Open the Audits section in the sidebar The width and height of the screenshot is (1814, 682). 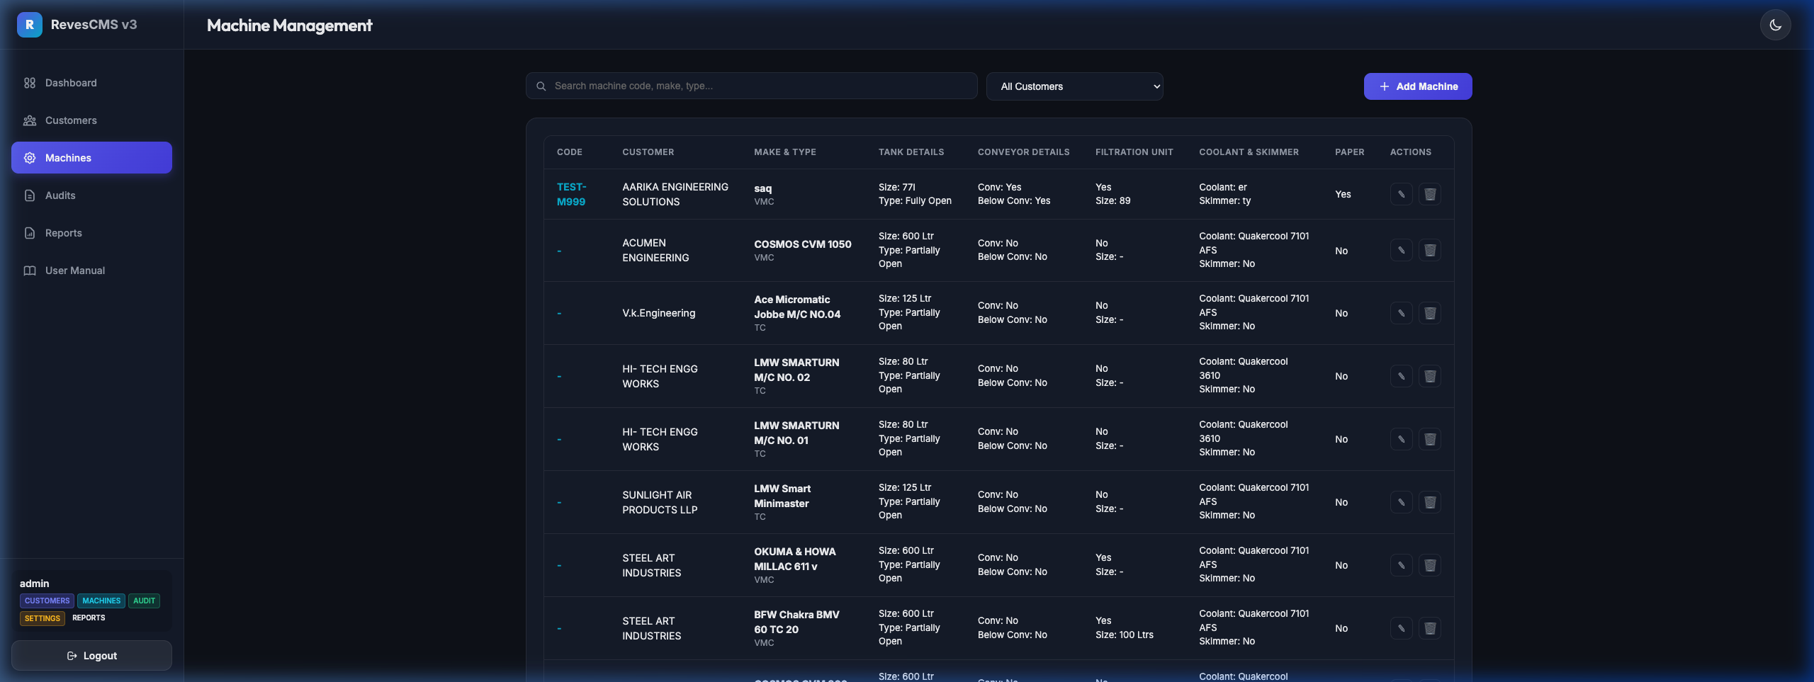pos(91,195)
